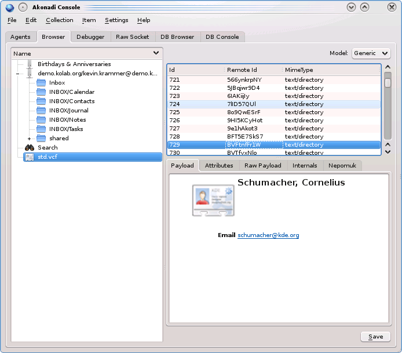Collapse the demo.kolab.org resource node
402x353 pixels.
[x=18, y=74]
